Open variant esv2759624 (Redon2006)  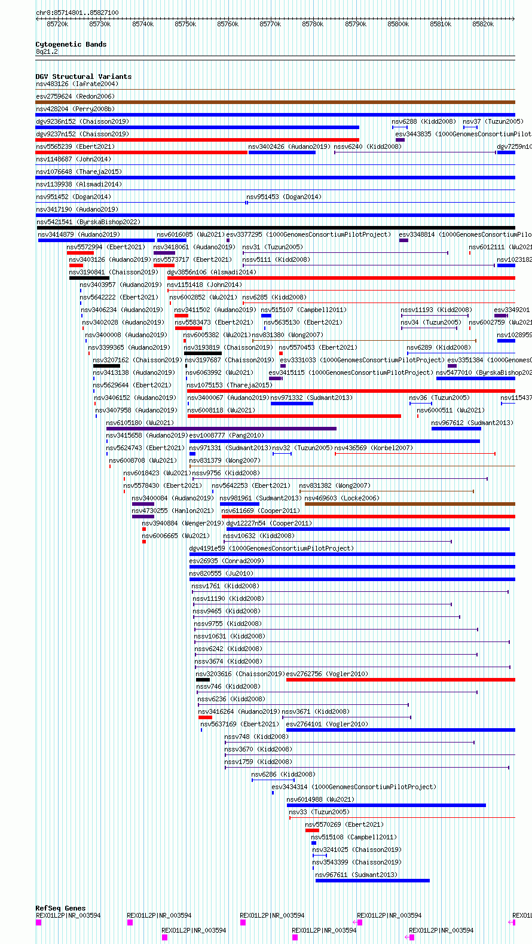(x=75, y=96)
